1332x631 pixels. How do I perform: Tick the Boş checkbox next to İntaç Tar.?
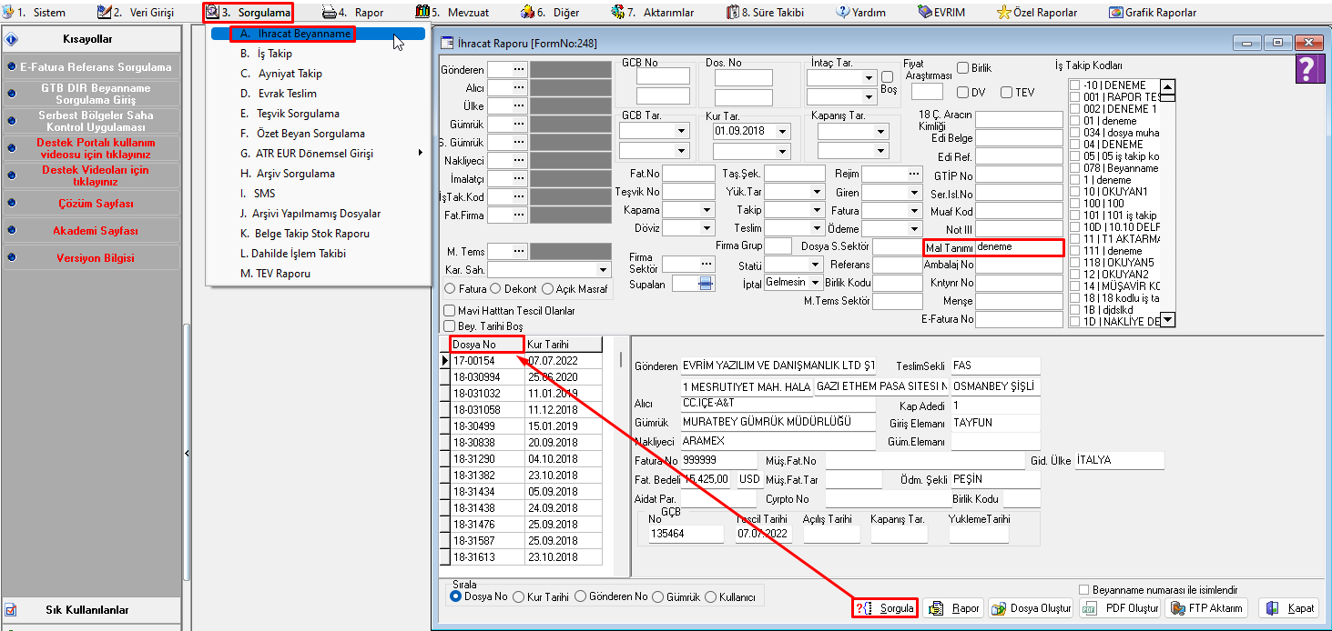click(888, 77)
